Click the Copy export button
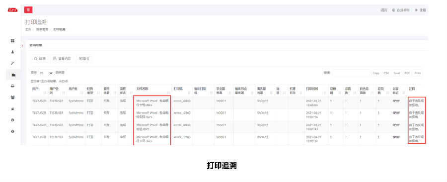This screenshot has height=182, width=447. (376, 73)
